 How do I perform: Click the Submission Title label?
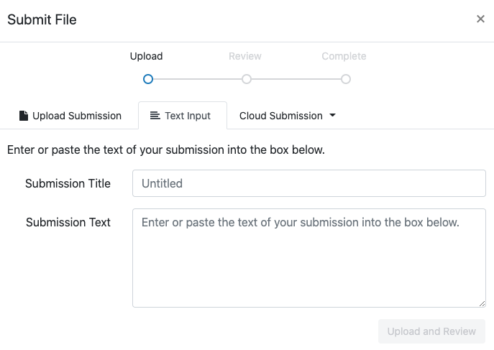click(x=68, y=183)
